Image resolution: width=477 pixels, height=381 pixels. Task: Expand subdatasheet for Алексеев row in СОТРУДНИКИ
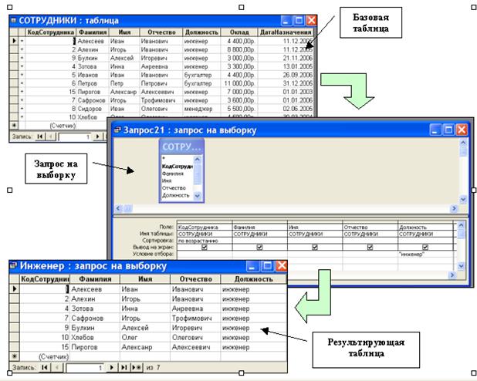(22, 41)
